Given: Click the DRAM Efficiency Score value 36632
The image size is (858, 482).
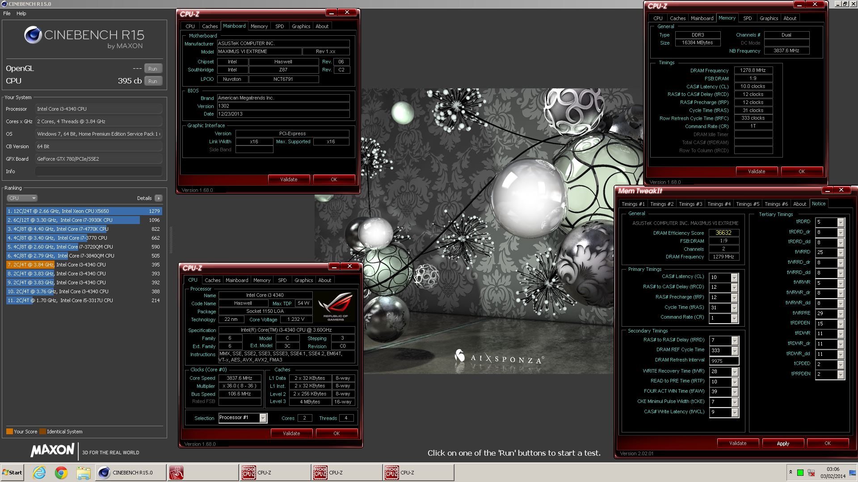Looking at the screenshot, I should click(x=723, y=233).
